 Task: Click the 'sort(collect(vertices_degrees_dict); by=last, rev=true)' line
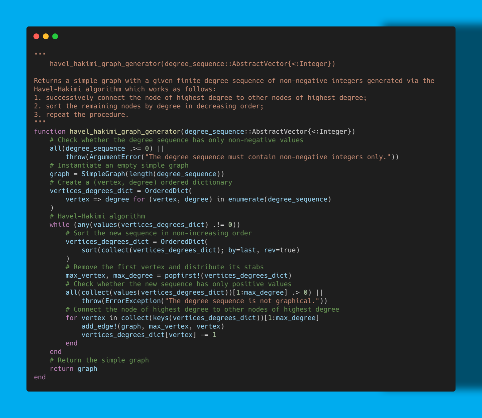pos(190,250)
